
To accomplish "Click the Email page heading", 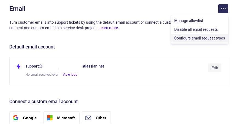I will coord(17,9).
